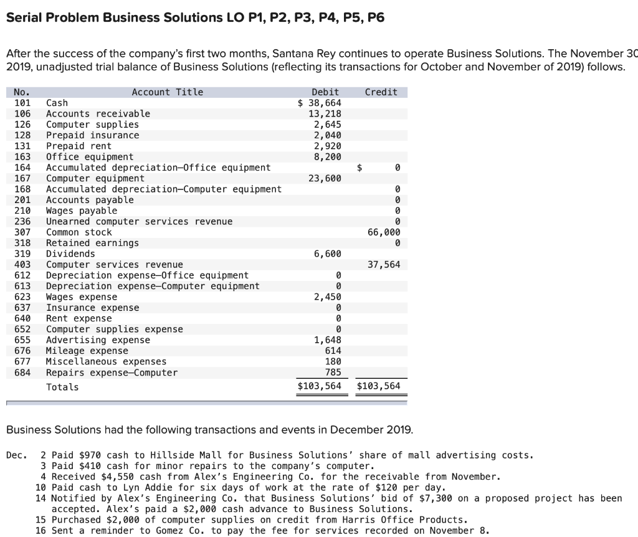Select the Dividends line in the table
This screenshot has height=537, width=638.
point(65,254)
